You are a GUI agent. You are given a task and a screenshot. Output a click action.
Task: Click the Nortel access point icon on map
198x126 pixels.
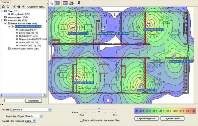tap(141, 86)
